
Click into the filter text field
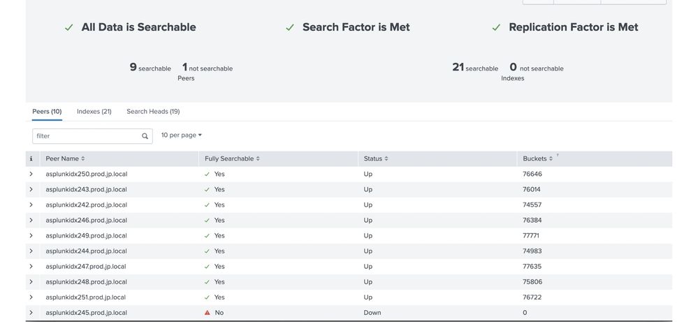pos(87,136)
